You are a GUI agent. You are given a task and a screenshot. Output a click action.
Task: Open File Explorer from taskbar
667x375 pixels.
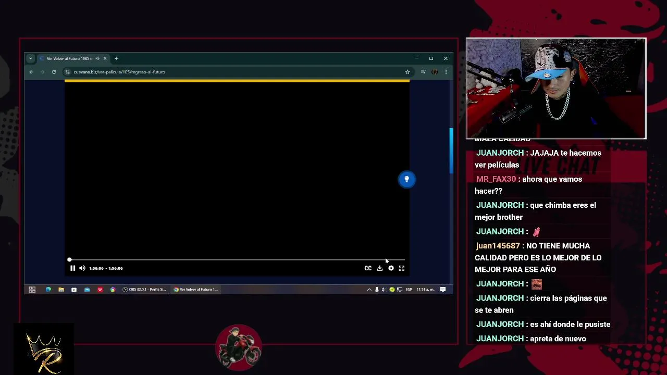coord(61,290)
